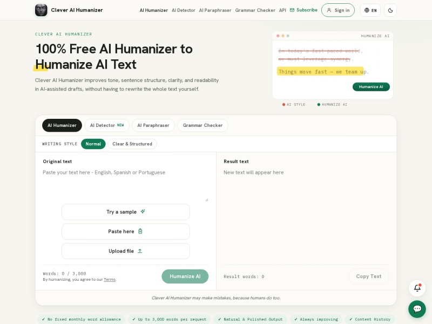Select the Normal writing style
Screen dimensions: 432x324
point(93,144)
